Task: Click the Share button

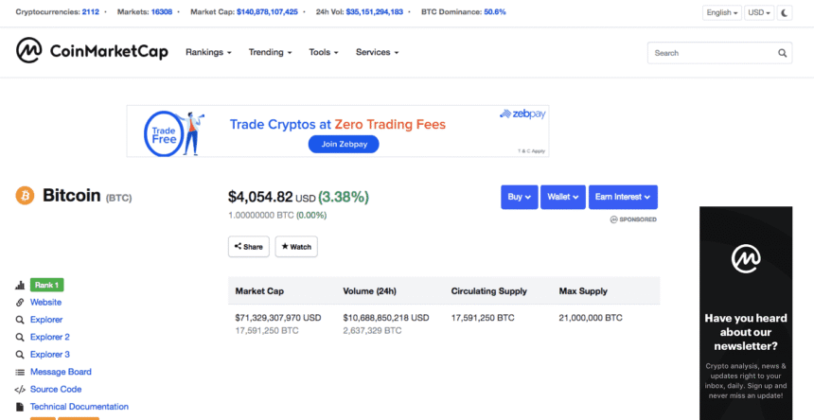Action: click(249, 247)
